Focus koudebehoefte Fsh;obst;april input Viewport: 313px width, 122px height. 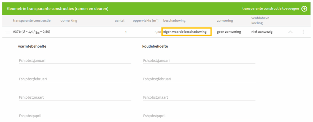point(199,116)
